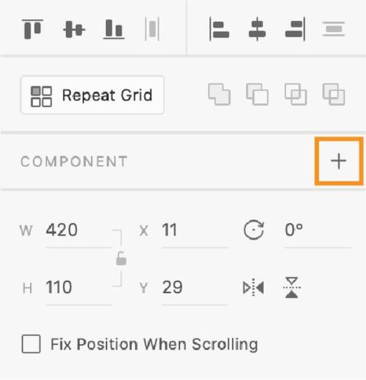This screenshot has width=366, height=380.
Task: Apply the Subtract boolean operation
Action: coord(257,94)
